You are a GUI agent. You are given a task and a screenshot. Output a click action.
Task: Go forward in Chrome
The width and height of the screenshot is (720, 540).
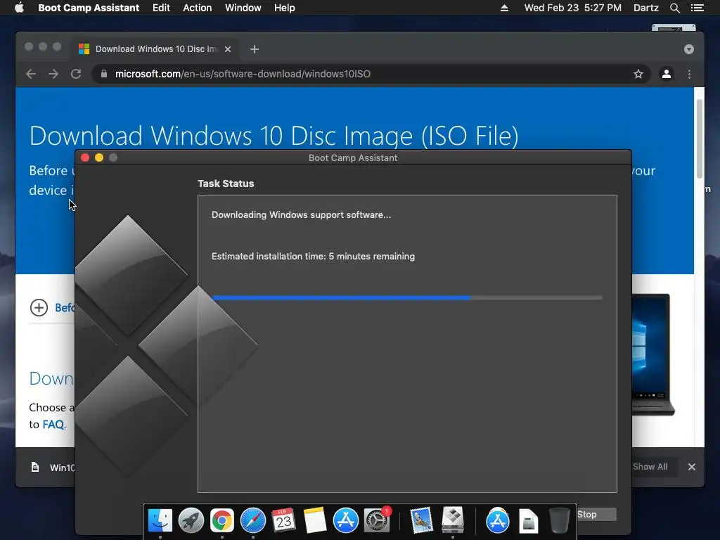53,74
